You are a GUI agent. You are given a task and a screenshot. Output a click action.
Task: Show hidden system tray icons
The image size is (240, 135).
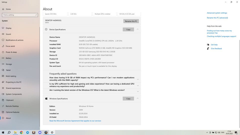pyautogui.click(x=207, y=132)
